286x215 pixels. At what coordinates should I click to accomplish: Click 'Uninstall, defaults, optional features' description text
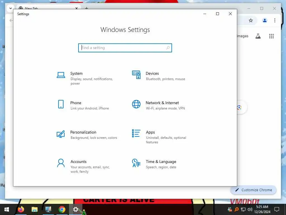pyautogui.click(x=166, y=140)
